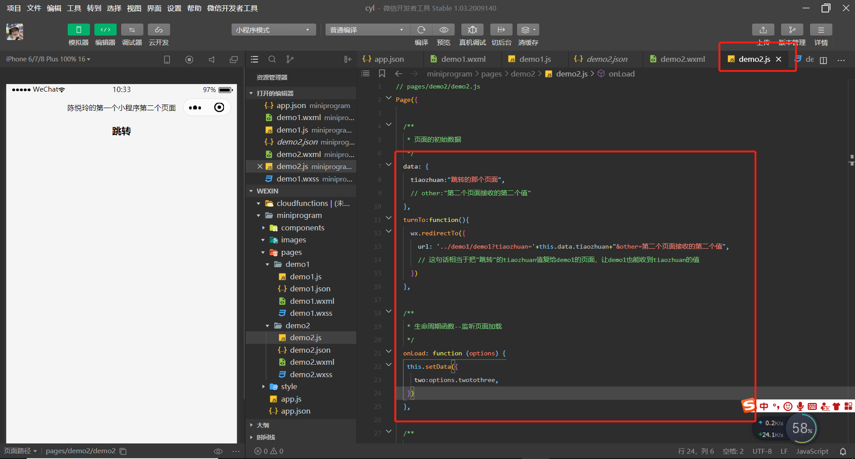The image size is (855, 459).
Task: Click the simulator record icon
Action: coord(189,60)
